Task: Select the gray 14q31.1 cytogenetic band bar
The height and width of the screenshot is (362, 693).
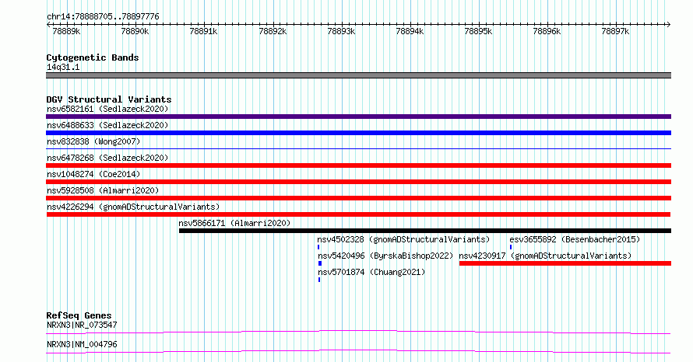Action: tap(358, 75)
